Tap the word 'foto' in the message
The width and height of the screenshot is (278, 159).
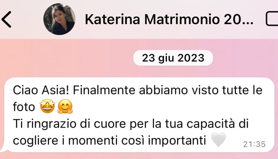point(24,107)
